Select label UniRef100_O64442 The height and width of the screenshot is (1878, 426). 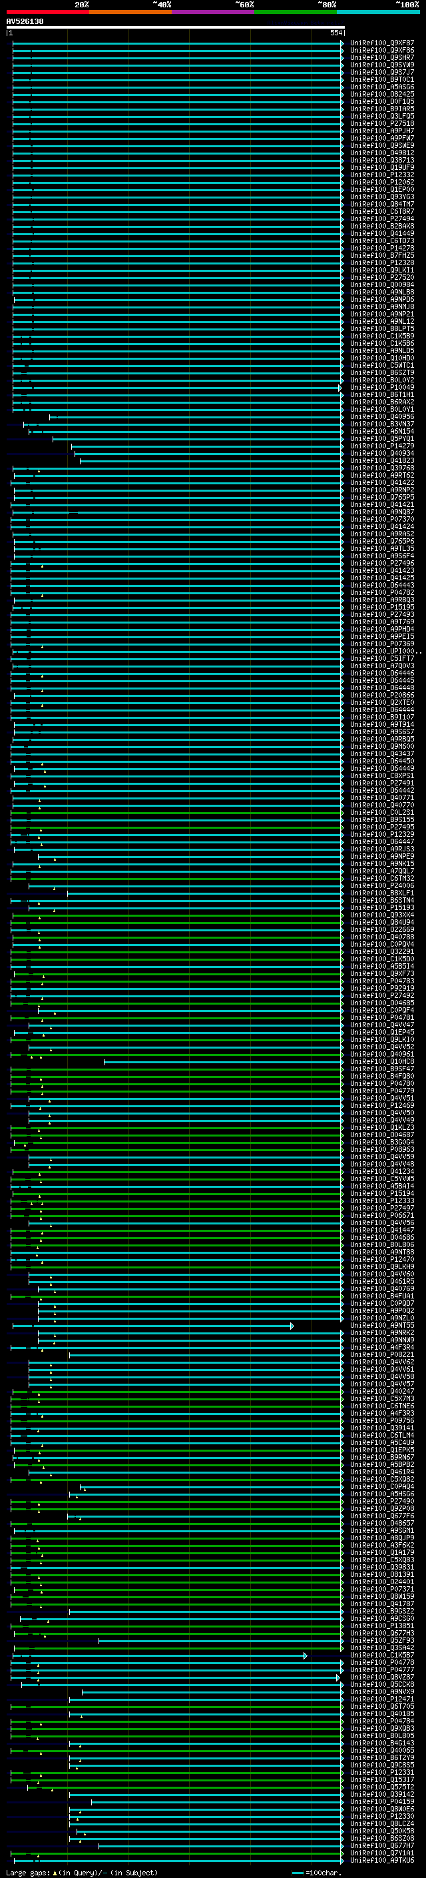[382, 790]
